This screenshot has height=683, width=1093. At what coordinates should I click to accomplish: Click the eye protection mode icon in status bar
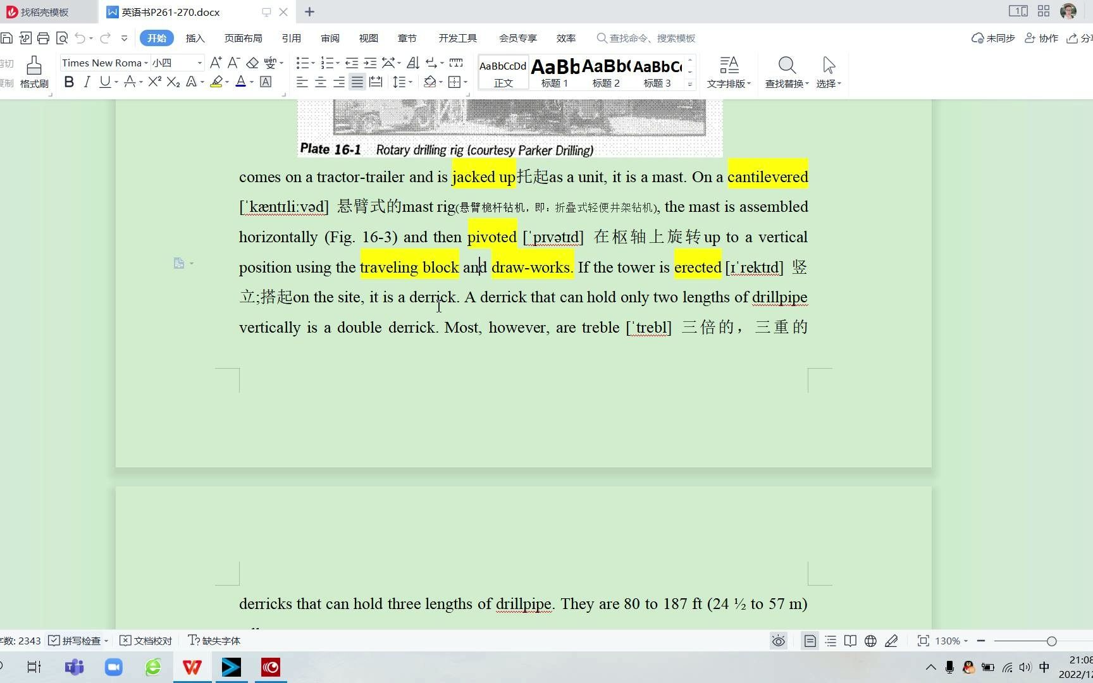coord(778,641)
